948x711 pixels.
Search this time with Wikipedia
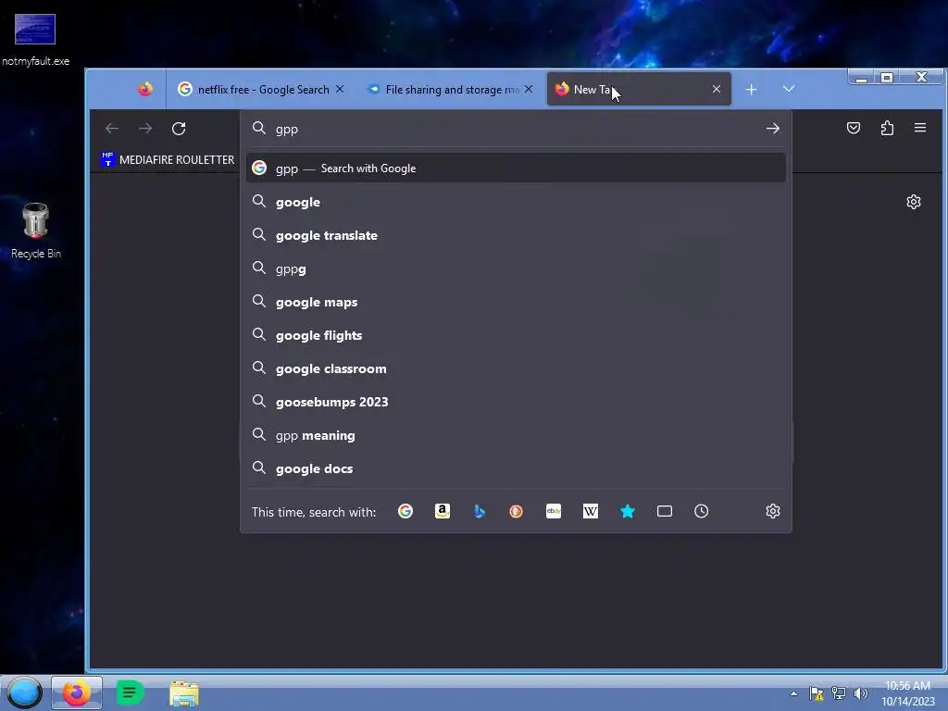pyautogui.click(x=591, y=511)
